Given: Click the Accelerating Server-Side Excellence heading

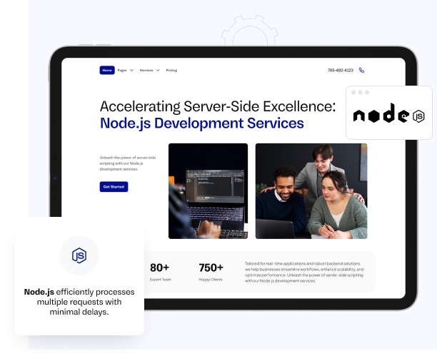Looking at the screenshot, I should [x=218, y=107].
